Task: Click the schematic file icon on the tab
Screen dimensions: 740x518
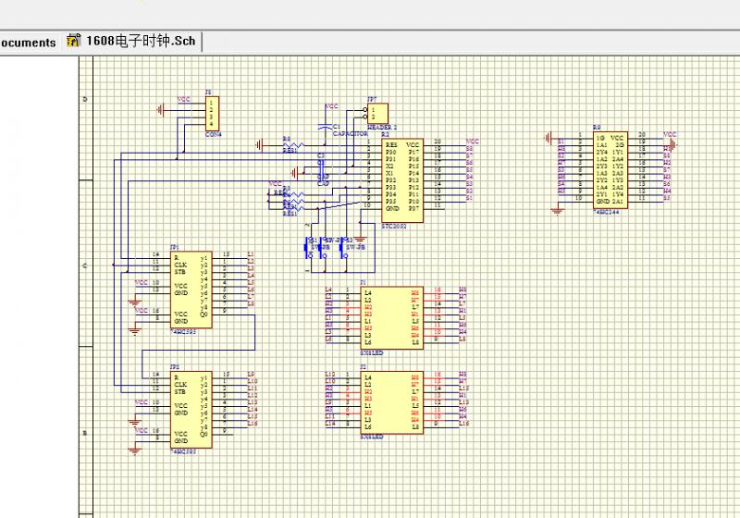Action: [x=74, y=42]
